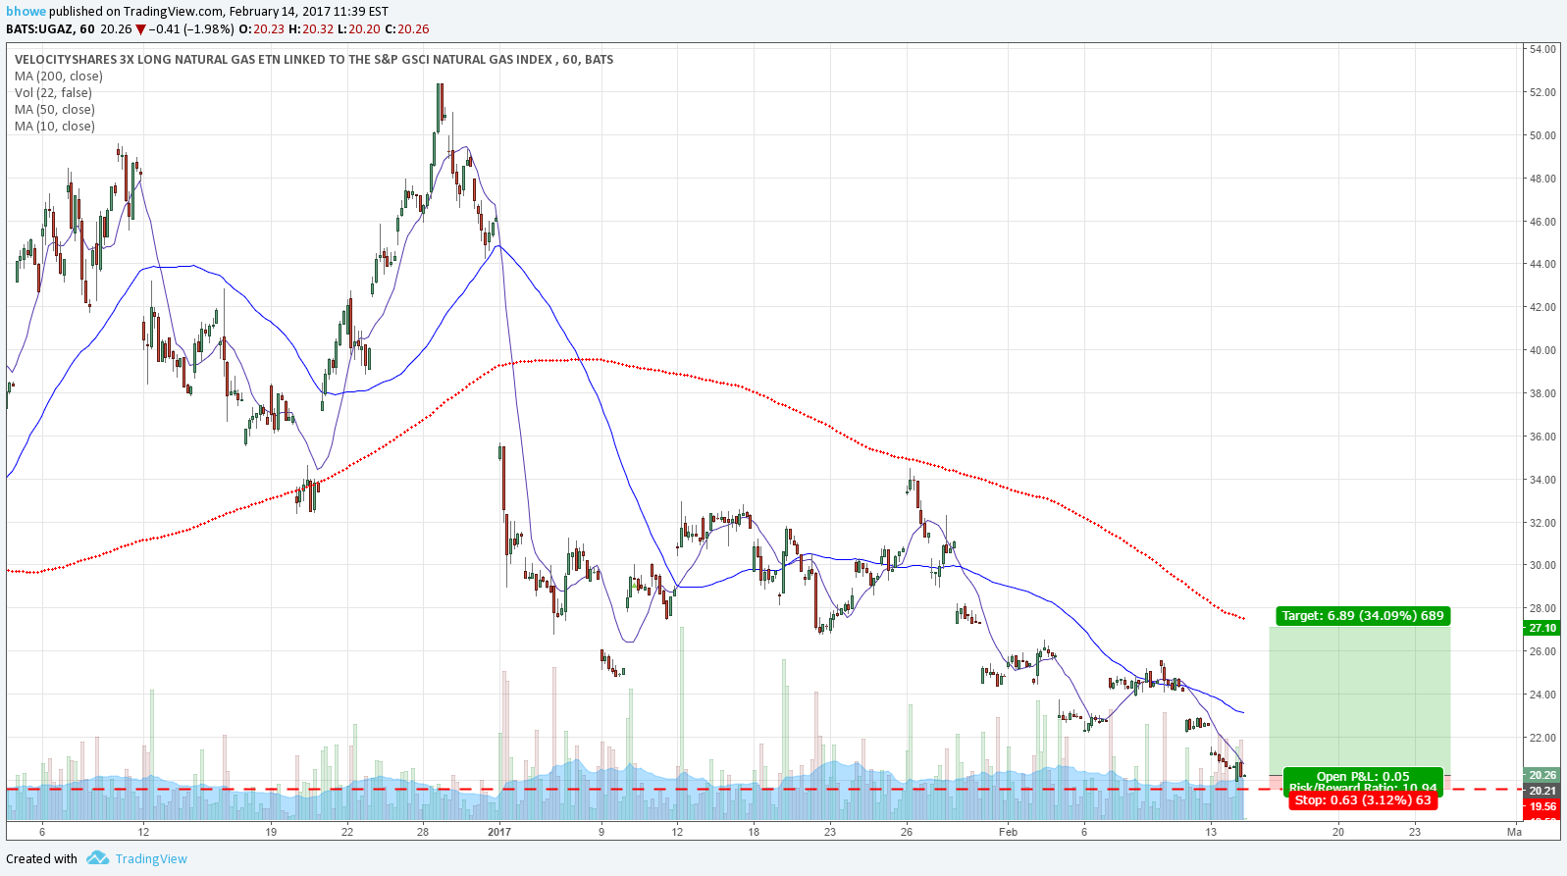Click the red Stop 0.63 (3.12%) label
Image resolution: width=1567 pixels, height=876 pixels.
click(1363, 800)
